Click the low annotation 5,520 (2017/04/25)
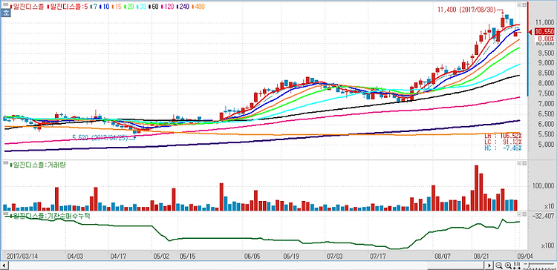This screenshot has height=270, width=557. pyautogui.click(x=100, y=138)
